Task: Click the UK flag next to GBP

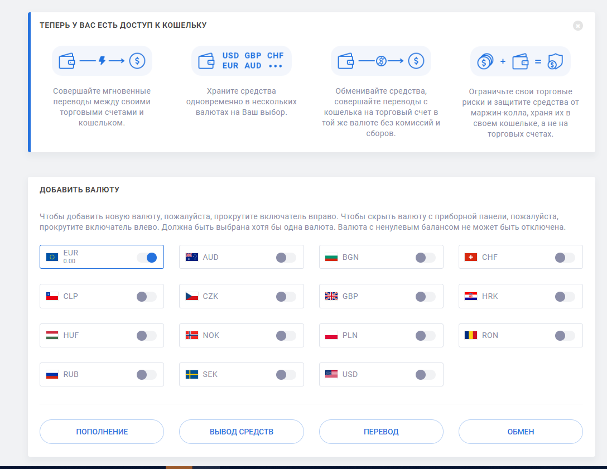Action: pyautogui.click(x=331, y=296)
